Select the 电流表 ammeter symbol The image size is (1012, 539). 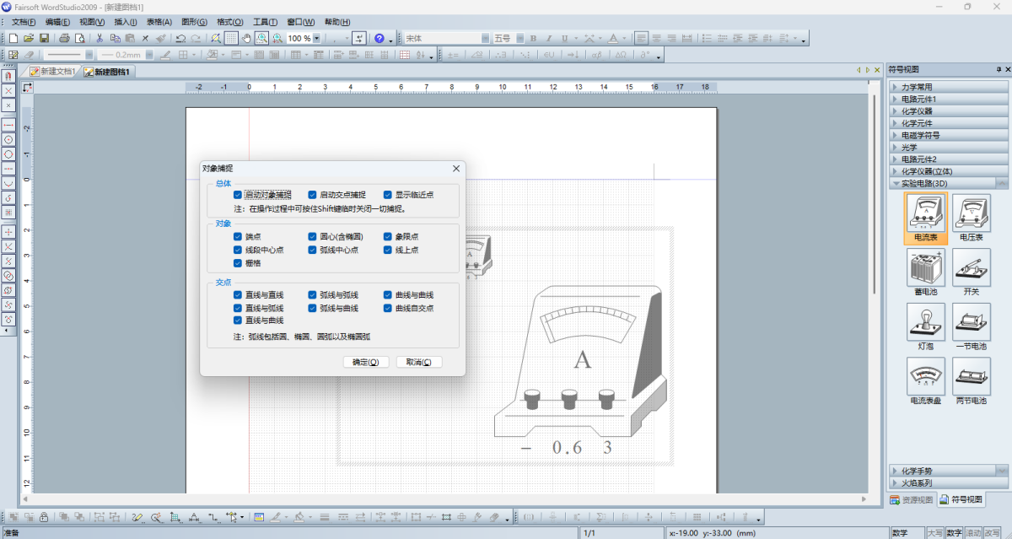[x=925, y=215]
